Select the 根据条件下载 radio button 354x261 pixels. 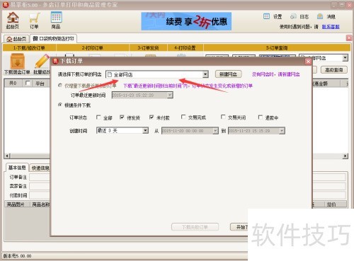pos(60,105)
